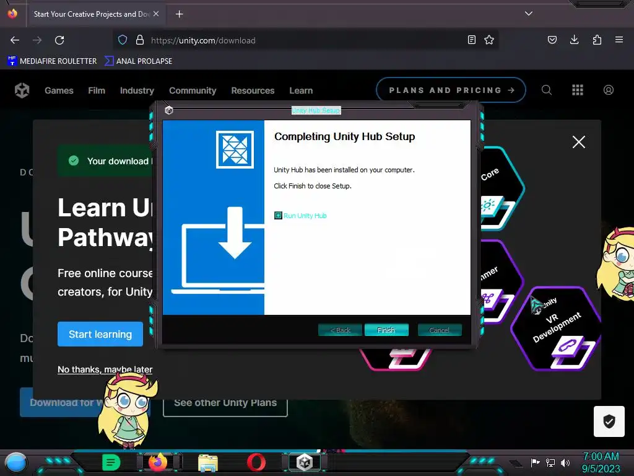Open File Explorer from the taskbar

pos(208,462)
